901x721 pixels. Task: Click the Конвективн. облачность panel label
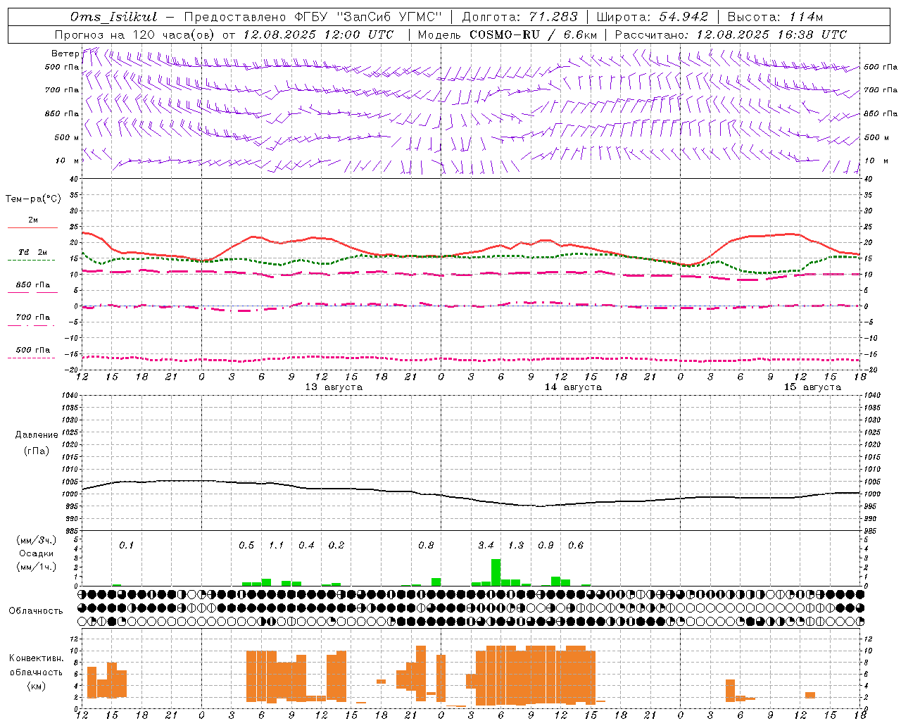(x=36, y=665)
